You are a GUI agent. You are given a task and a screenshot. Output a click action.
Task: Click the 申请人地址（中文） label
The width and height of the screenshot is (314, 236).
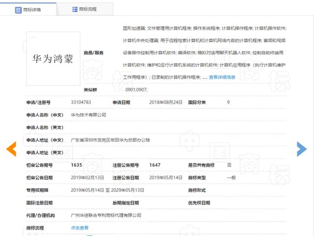click(x=45, y=140)
